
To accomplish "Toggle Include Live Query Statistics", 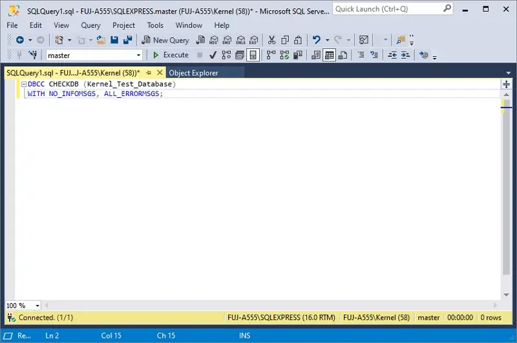I will click(x=284, y=55).
